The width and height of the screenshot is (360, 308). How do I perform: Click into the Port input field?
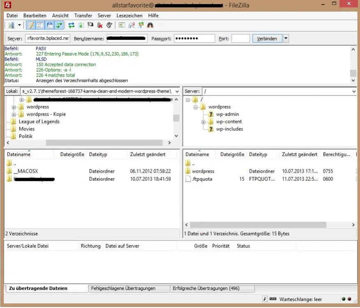click(240, 38)
